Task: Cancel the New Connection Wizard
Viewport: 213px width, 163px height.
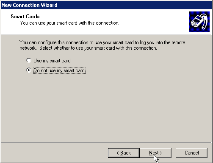Action: tap(192, 153)
